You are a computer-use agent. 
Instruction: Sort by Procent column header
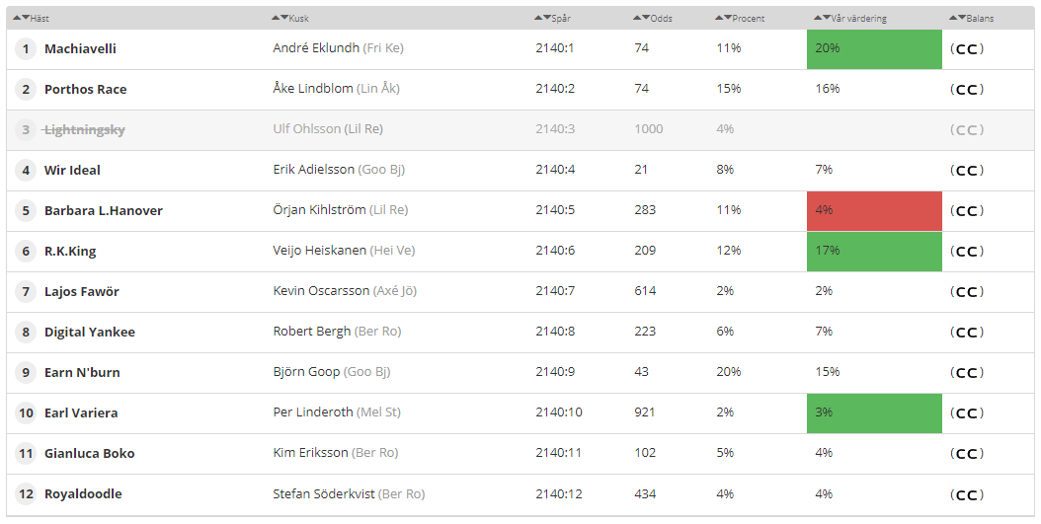point(740,19)
